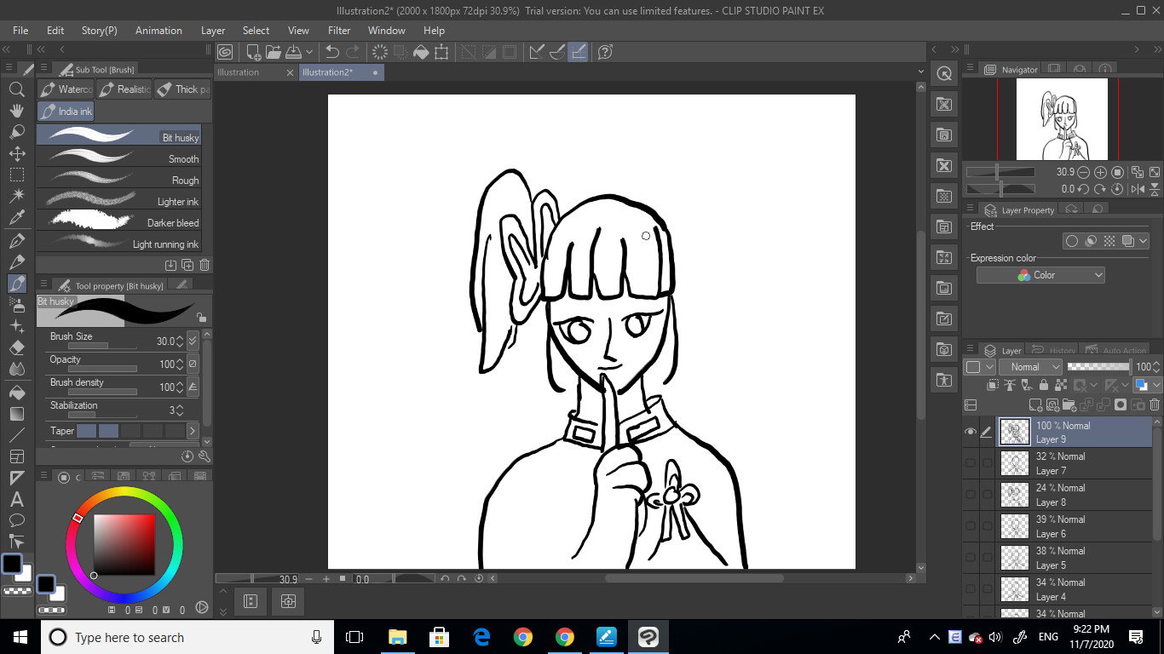Show Layer 5 via visibility box
The width and height of the screenshot is (1164, 654).
point(971,558)
